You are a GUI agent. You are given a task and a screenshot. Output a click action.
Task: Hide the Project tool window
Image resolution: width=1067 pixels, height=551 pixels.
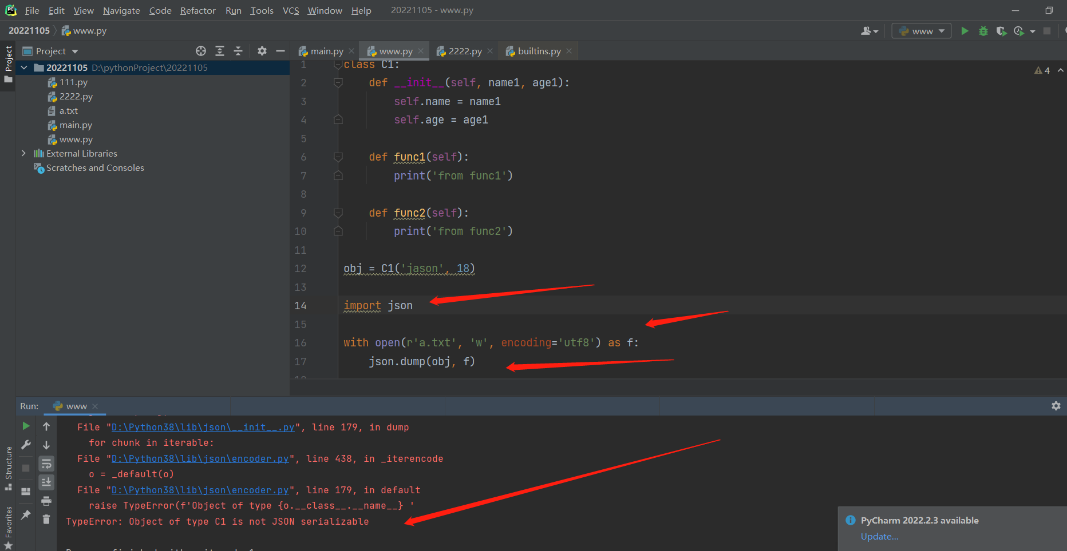[280, 51]
